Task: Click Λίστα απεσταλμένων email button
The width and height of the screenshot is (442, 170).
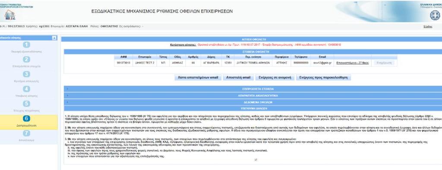Action: (198, 78)
